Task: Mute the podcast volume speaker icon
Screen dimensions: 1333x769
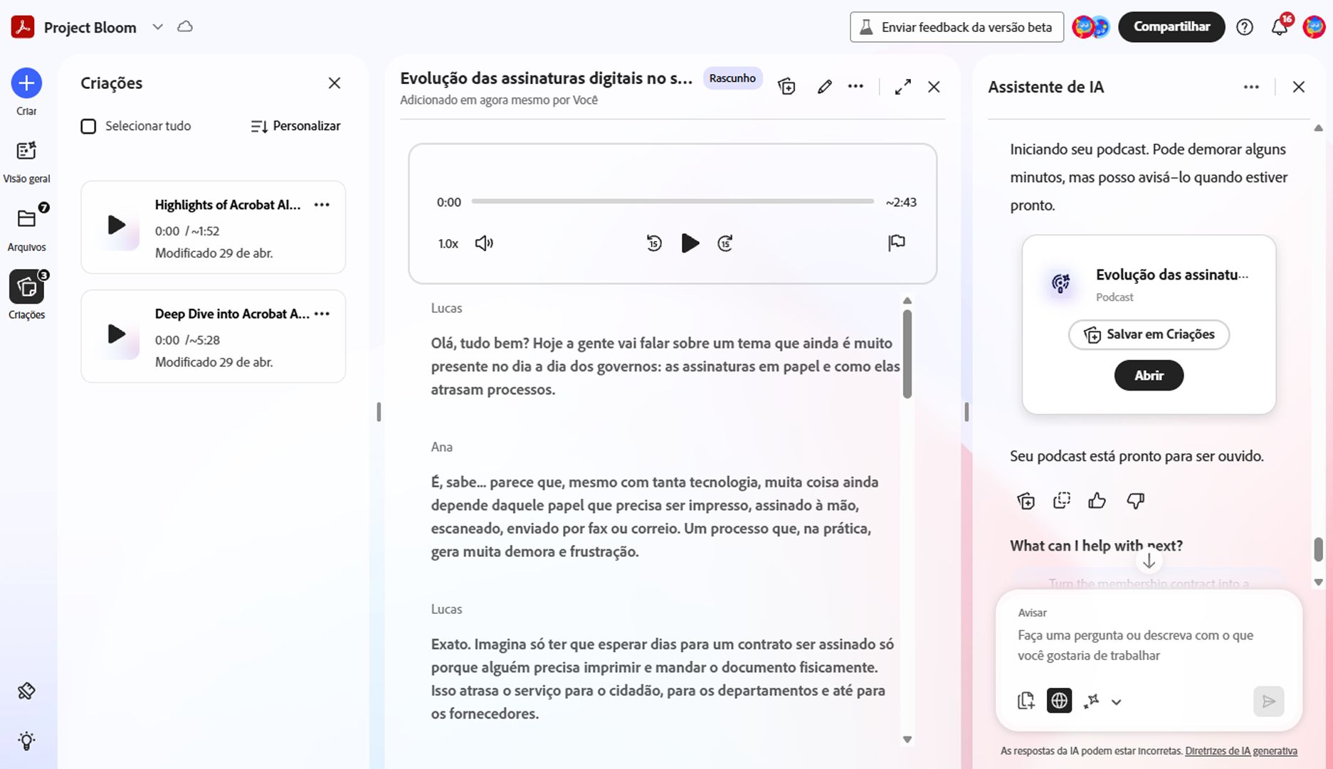Action: coord(484,243)
